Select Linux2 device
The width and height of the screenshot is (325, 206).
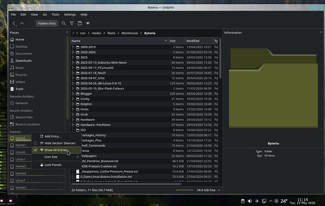[x=20, y=138]
